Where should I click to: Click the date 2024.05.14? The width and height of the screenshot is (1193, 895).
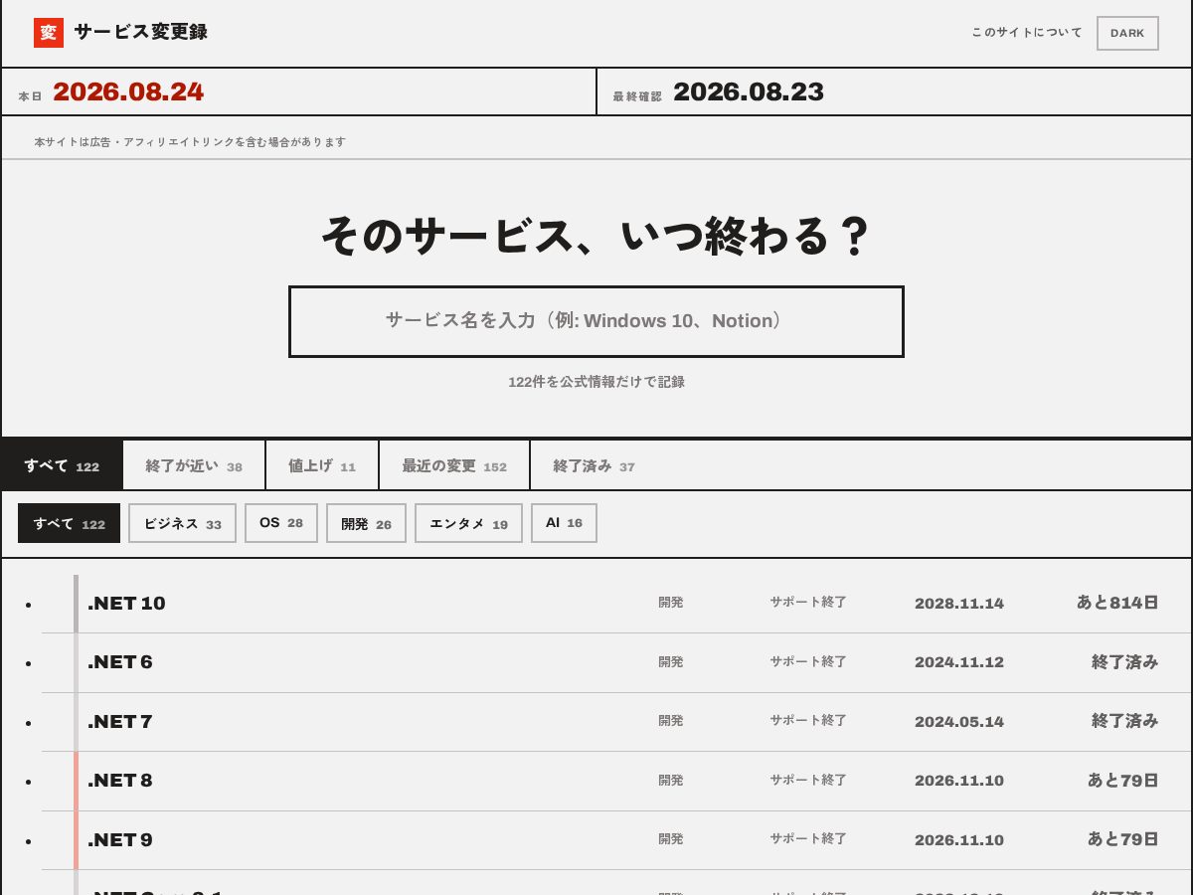pos(959,722)
